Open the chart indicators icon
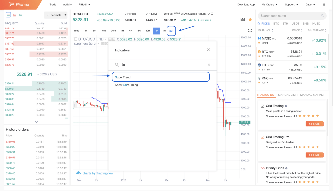This screenshot has height=191, width=333. coord(171,31)
